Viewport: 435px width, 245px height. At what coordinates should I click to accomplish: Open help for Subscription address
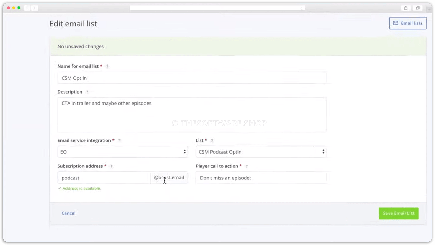tap(112, 166)
